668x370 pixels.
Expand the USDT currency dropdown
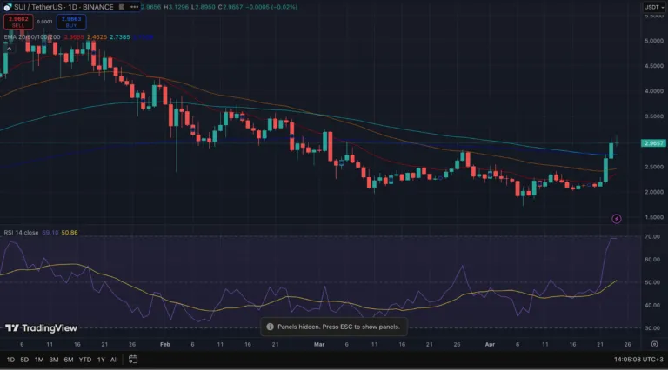click(x=652, y=7)
